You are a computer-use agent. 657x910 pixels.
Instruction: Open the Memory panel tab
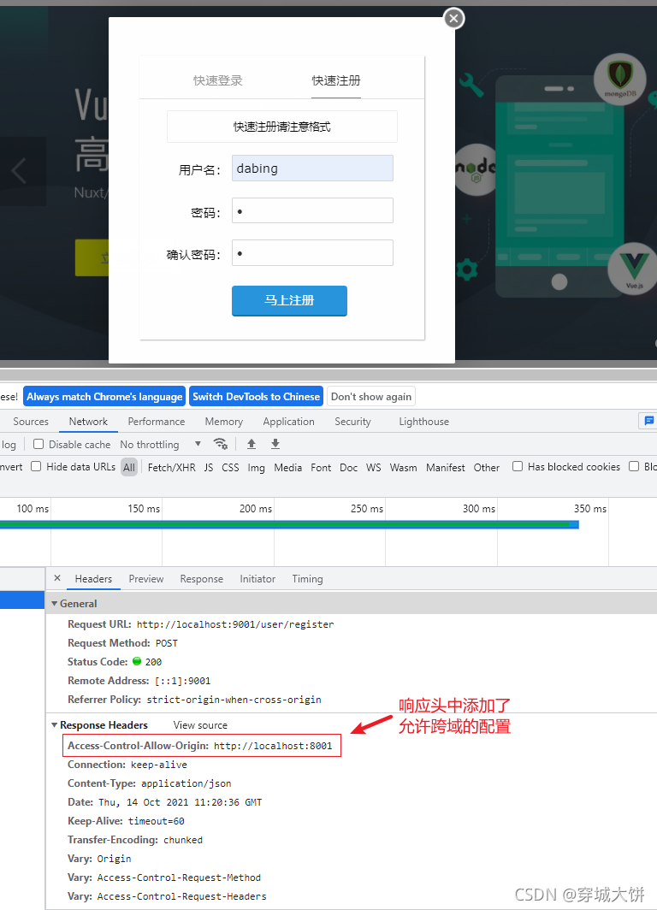tap(223, 422)
